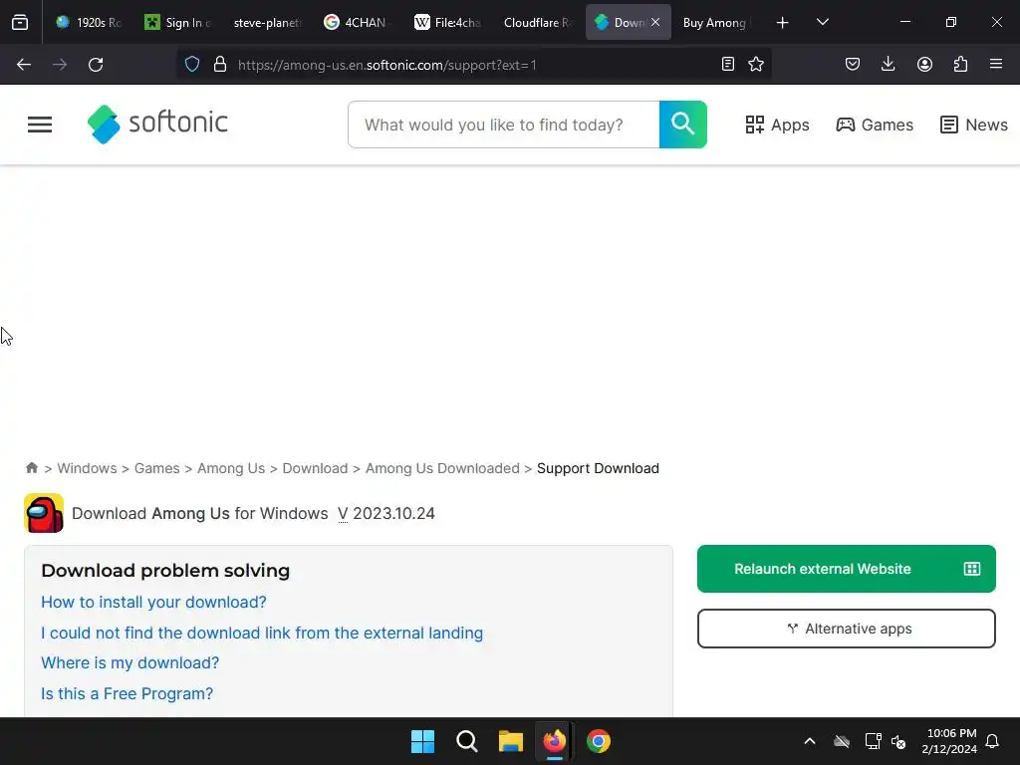Open tracking protection shield icon
Screen dimensions: 1020x765
point(192,65)
